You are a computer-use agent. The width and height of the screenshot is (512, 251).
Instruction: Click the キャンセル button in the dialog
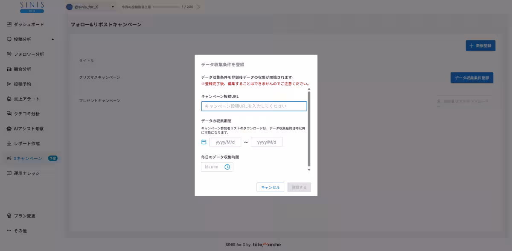pyautogui.click(x=270, y=187)
